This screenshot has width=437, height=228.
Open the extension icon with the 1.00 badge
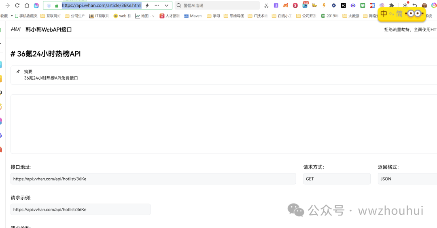click(305, 5)
